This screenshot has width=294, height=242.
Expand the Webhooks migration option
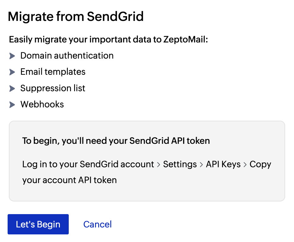[42, 105]
